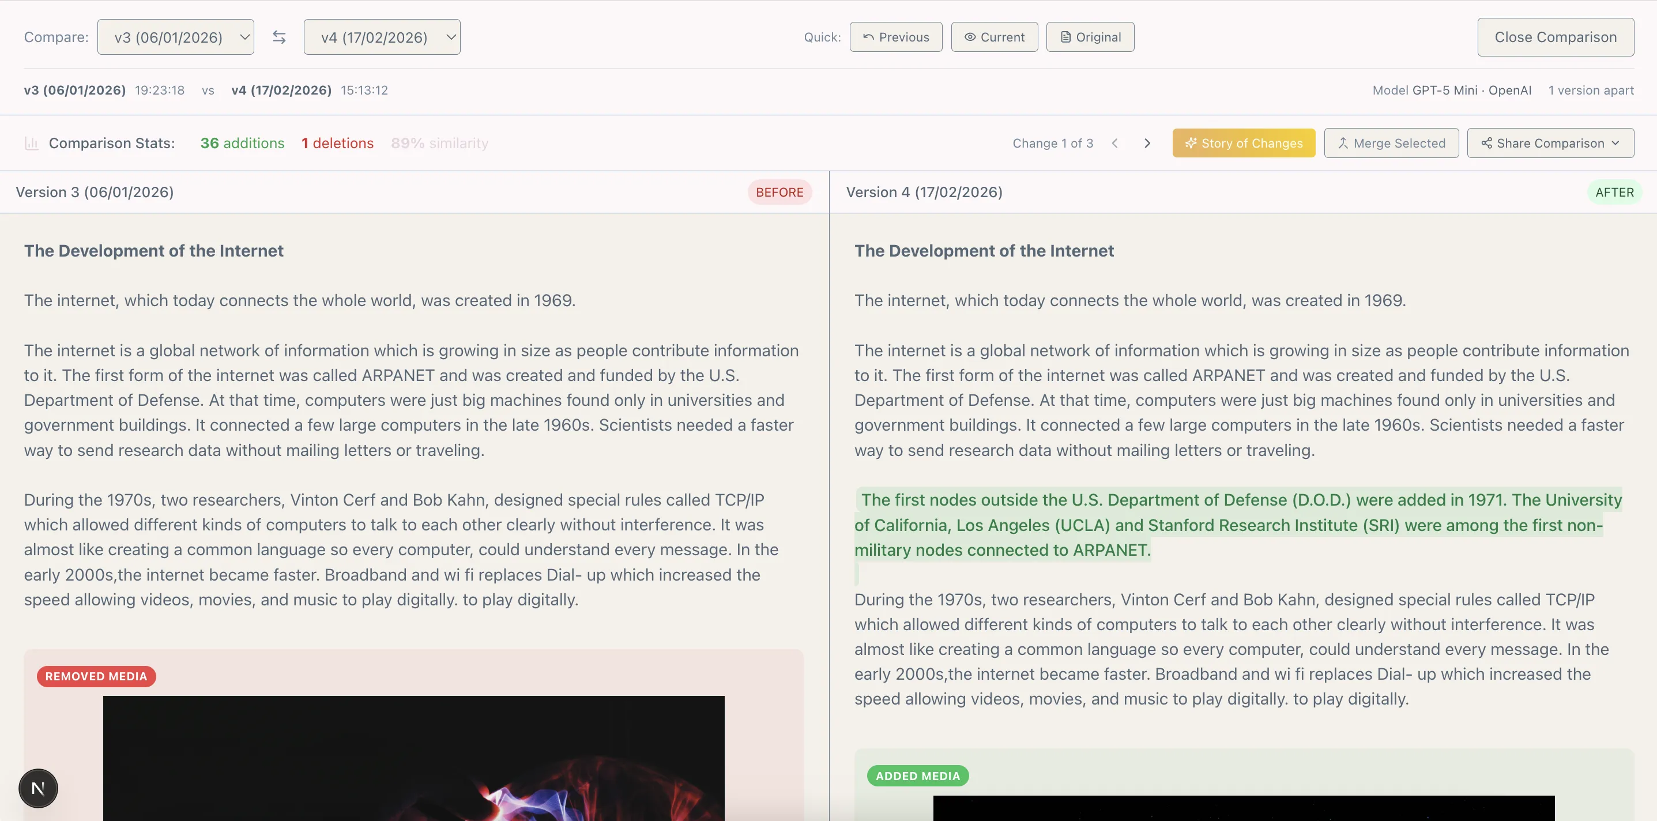Screen dimensions: 1657x821
Task: Select the bar chart Comparison Stats icon
Action: (x=31, y=143)
